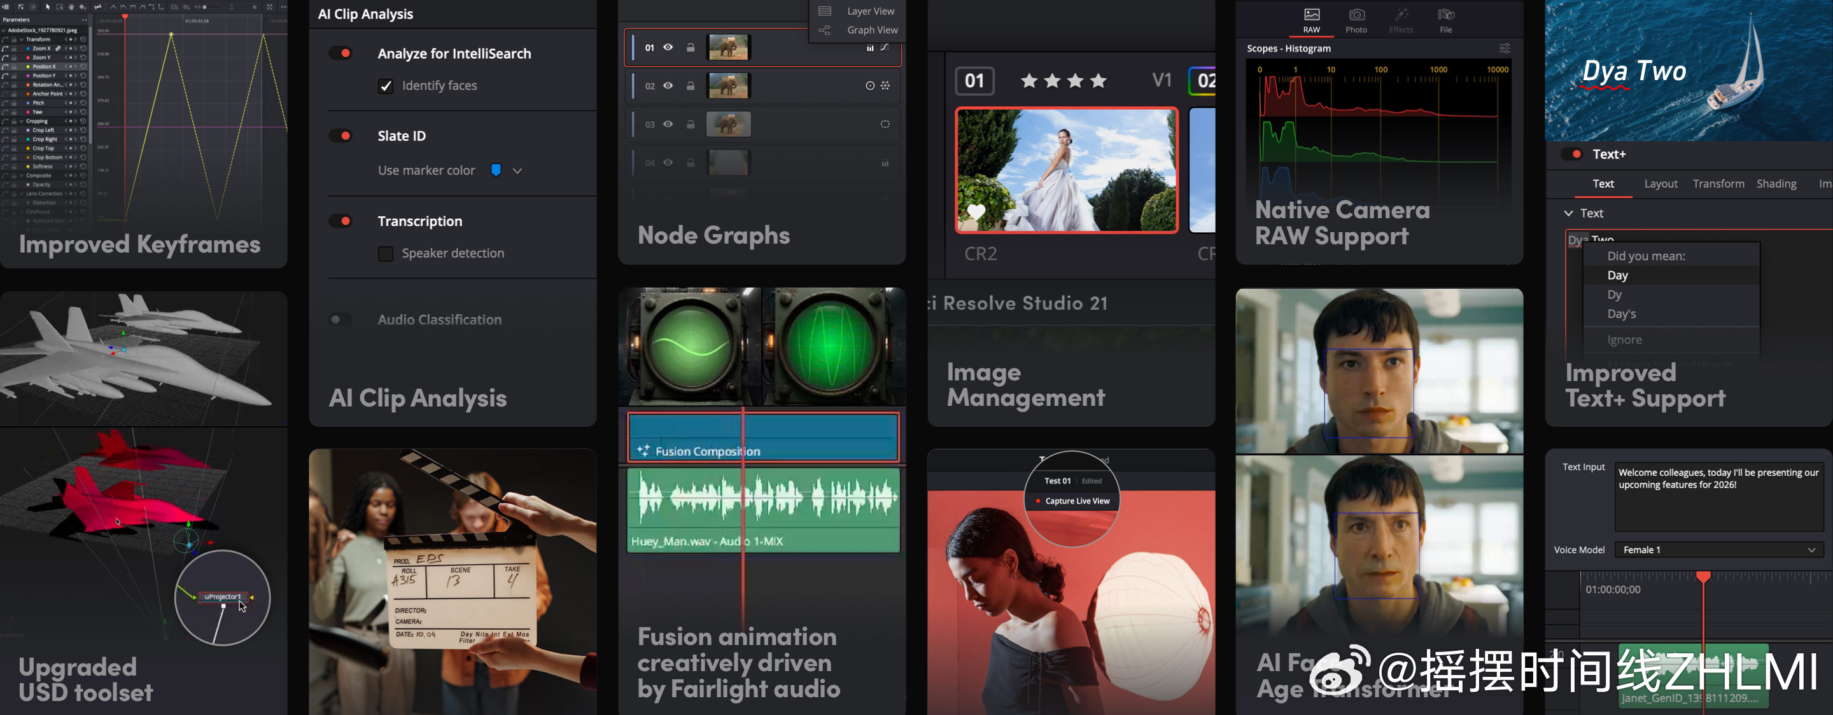Pick the "Day" spelling suggestion
Screen dimensions: 1833x715
pyautogui.click(x=1671, y=275)
